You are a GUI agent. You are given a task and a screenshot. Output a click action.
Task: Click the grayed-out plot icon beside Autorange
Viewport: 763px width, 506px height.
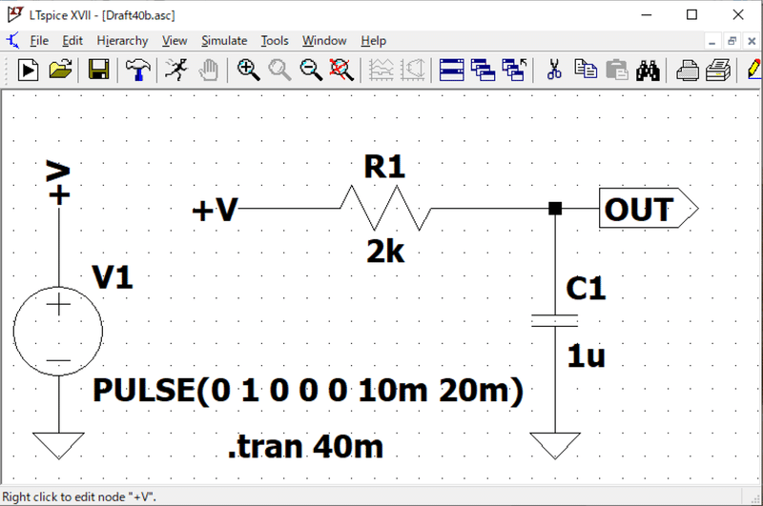click(x=413, y=71)
